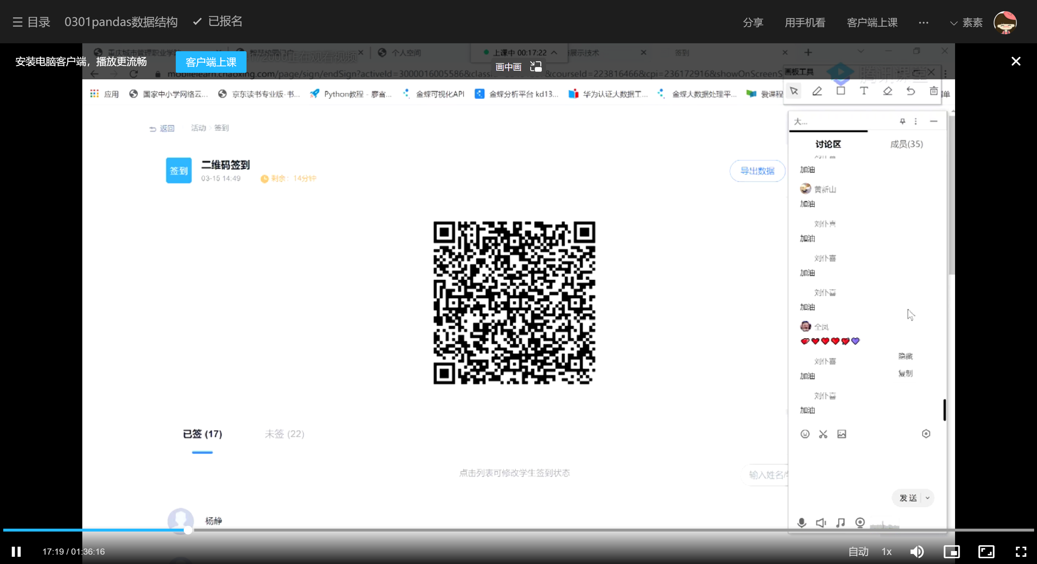
Task: Select the pointer tool in 画板工具
Action: [794, 91]
